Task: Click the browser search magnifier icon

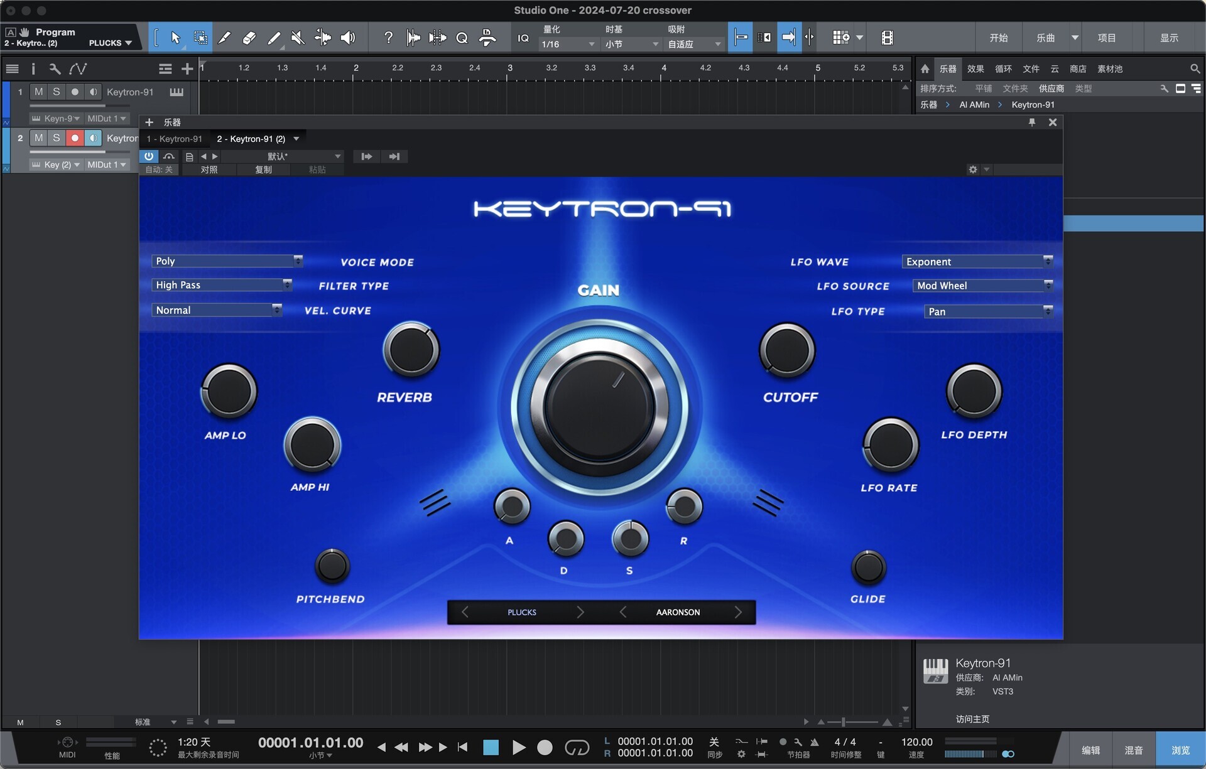Action: point(1194,69)
